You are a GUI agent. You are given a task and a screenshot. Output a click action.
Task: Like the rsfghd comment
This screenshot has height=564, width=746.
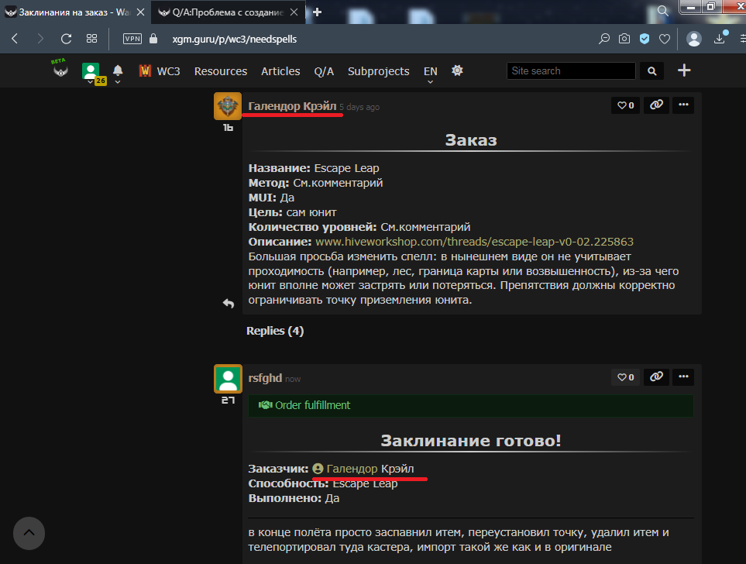626,377
